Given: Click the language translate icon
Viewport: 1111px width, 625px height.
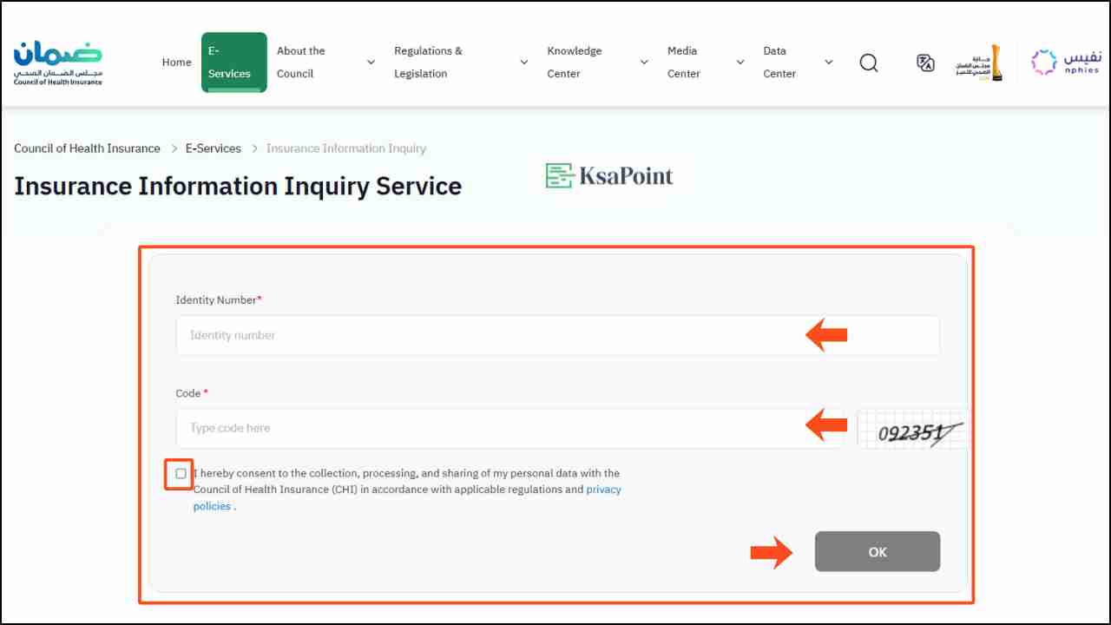Looking at the screenshot, I should pos(925,62).
